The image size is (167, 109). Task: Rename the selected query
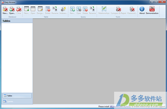point(92,10)
